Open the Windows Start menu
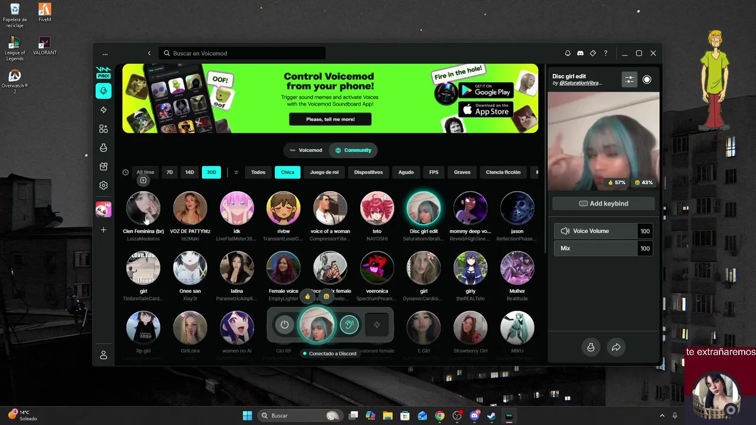This screenshot has height=425, width=756. coord(247,416)
